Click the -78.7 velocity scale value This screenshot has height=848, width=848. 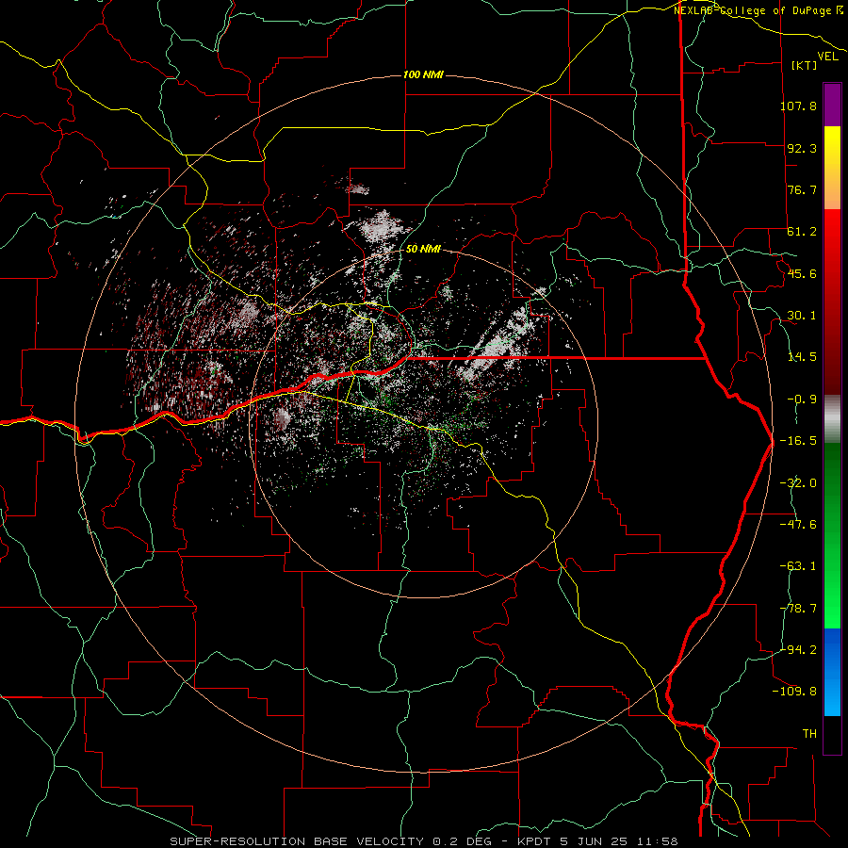tap(799, 609)
